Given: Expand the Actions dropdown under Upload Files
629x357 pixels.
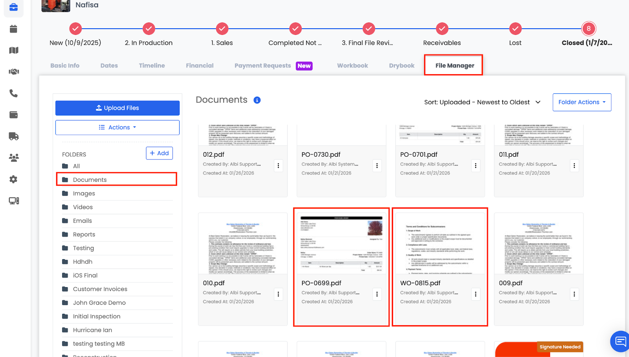Looking at the screenshot, I should click(118, 128).
